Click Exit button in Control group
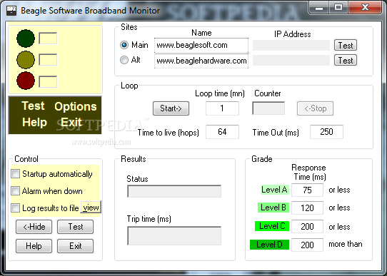The width and height of the screenshot is (387, 276). pos(75,246)
